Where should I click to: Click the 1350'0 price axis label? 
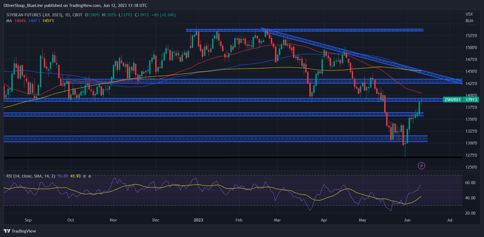471,119
